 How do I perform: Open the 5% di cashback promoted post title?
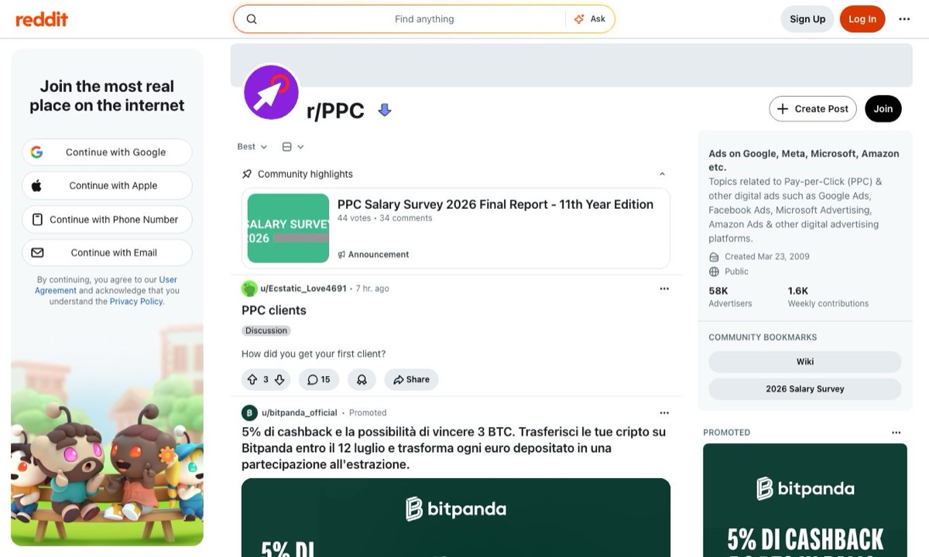coord(454,448)
